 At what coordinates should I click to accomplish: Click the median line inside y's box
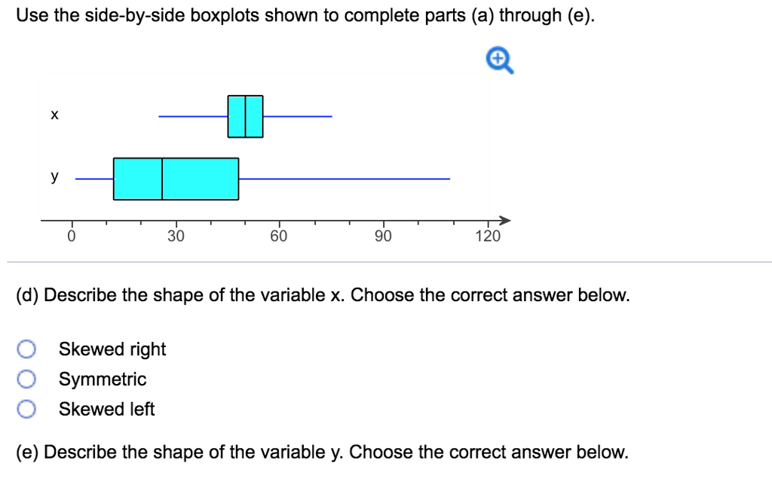tap(161, 178)
